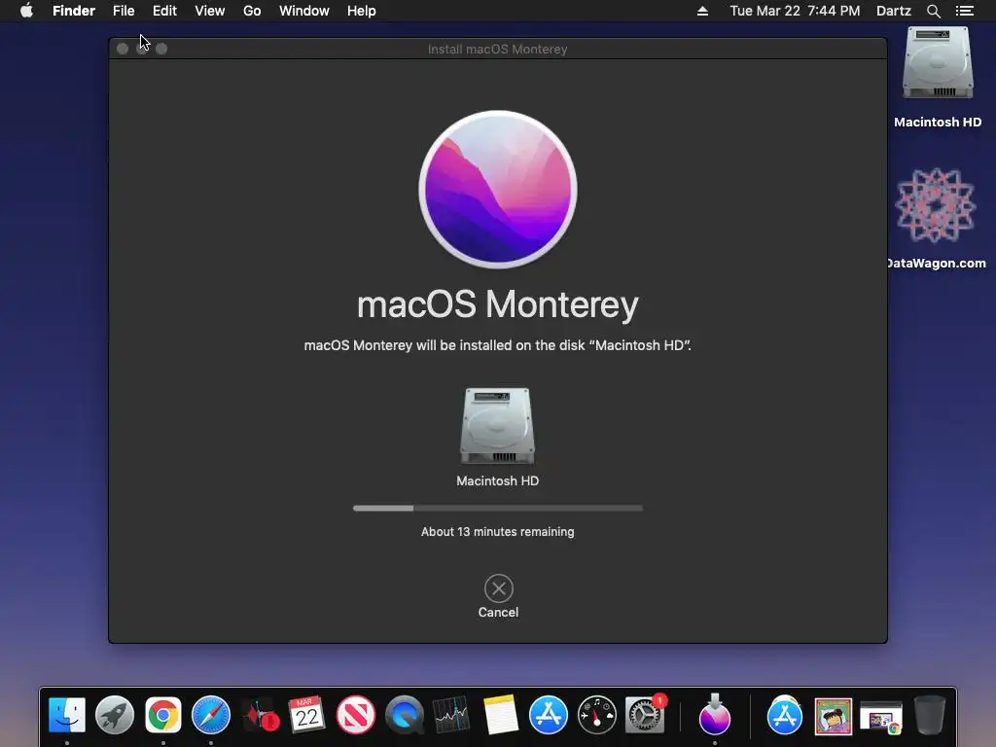Open the yellow Notes app icon
Screen dimensions: 996x747
tap(500, 715)
